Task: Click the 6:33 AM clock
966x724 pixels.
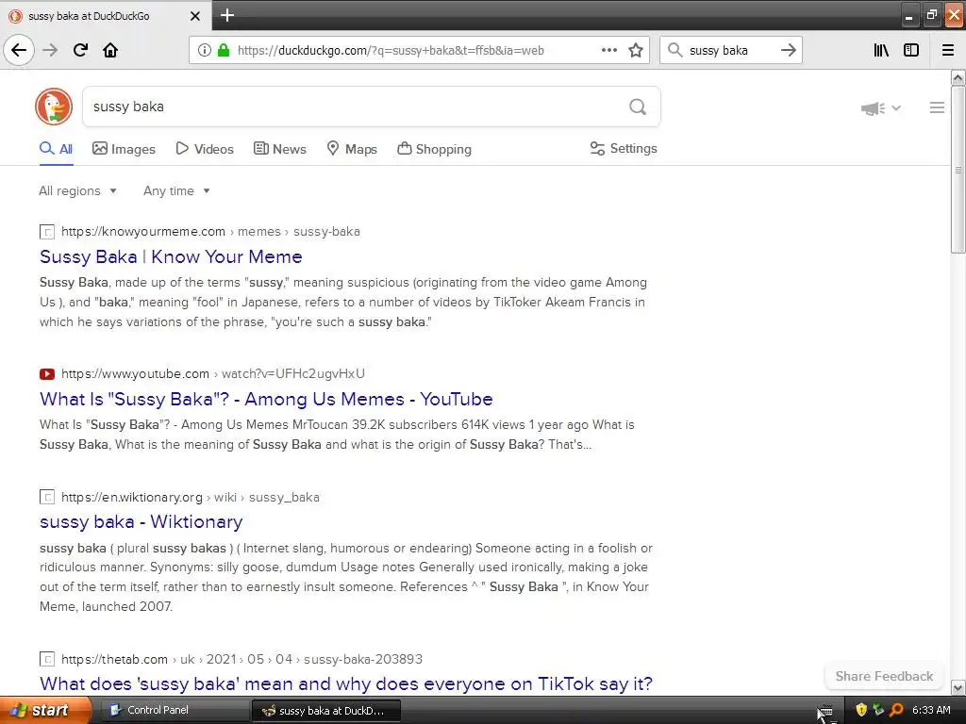Action: (x=931, y=710)
